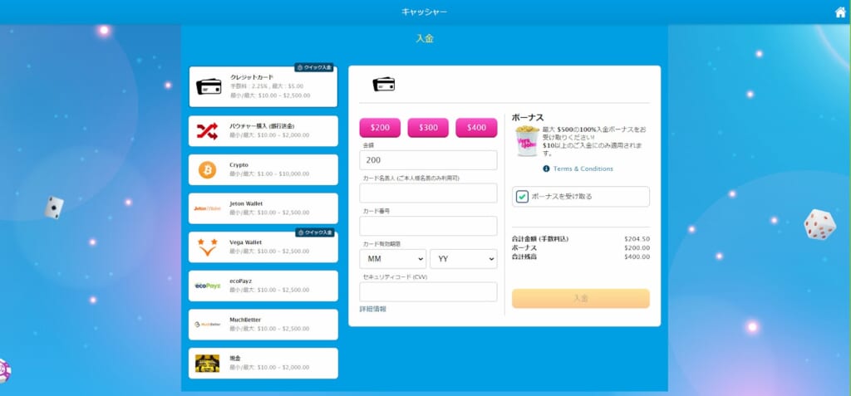Select the Jeton Wallet logo
851x396 pixels.
click(x=207, y=208)
